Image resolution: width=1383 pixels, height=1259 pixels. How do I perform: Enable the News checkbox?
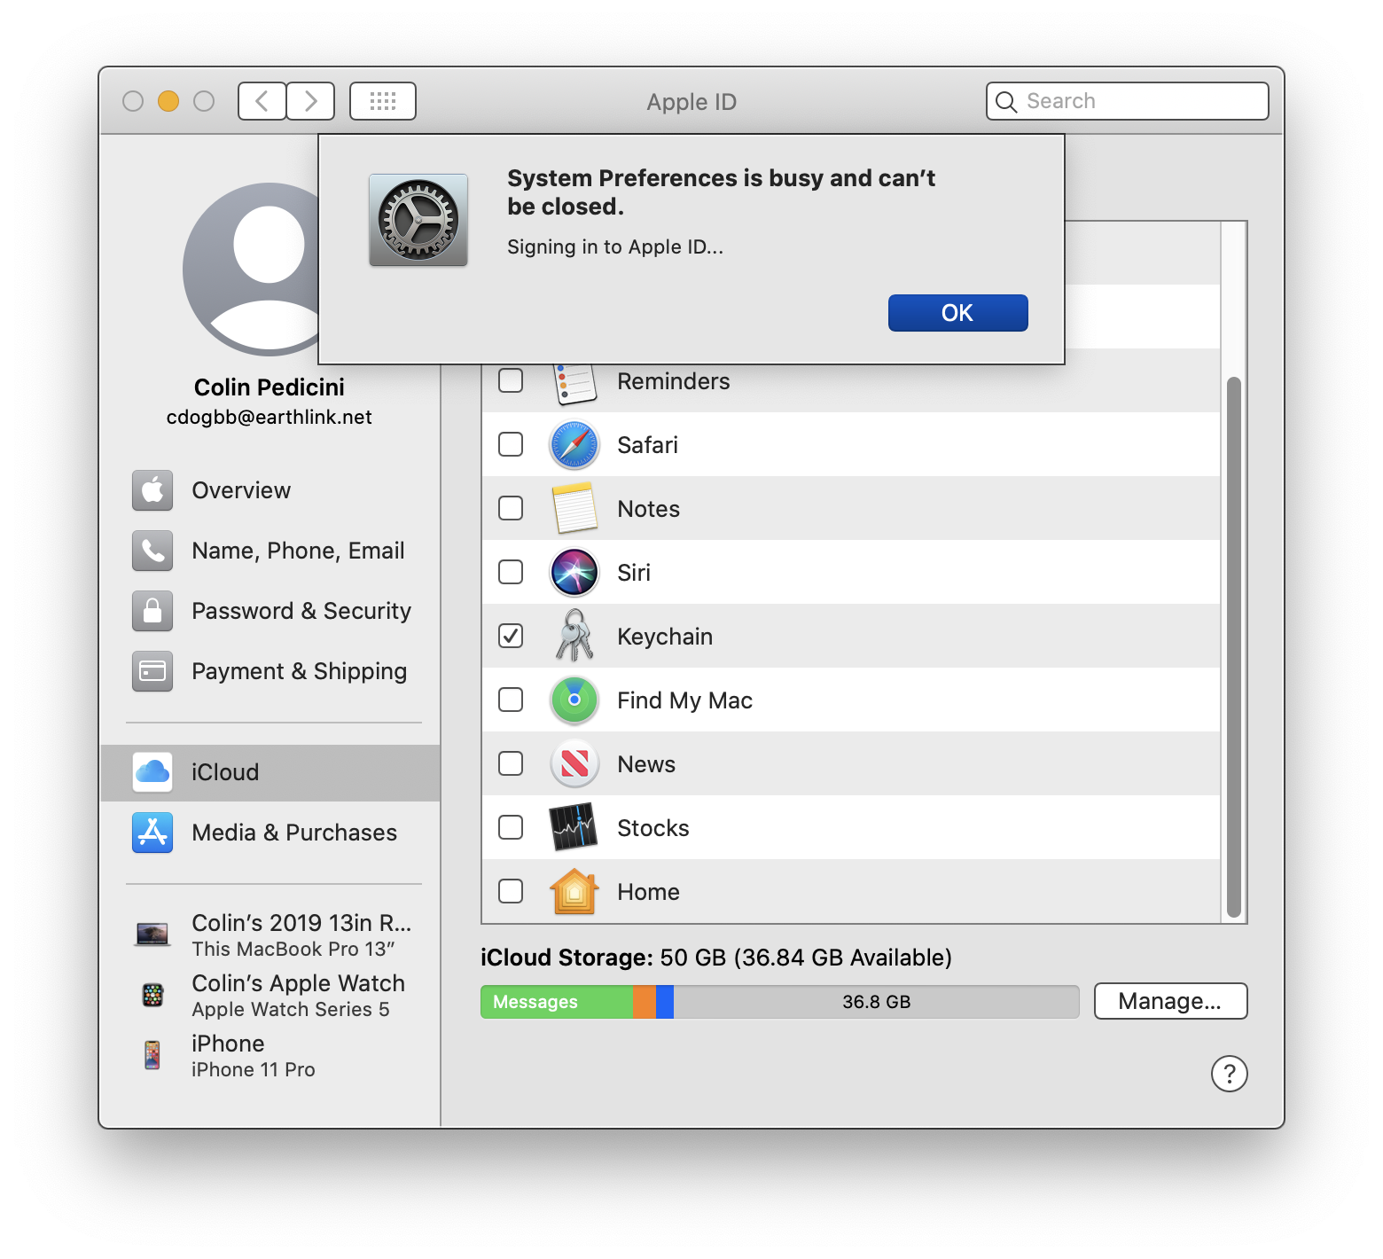click(511, 763)
